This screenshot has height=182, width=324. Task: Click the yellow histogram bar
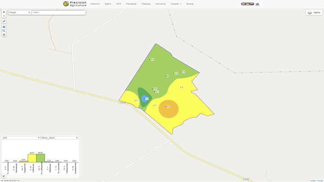tap(32, 158)
